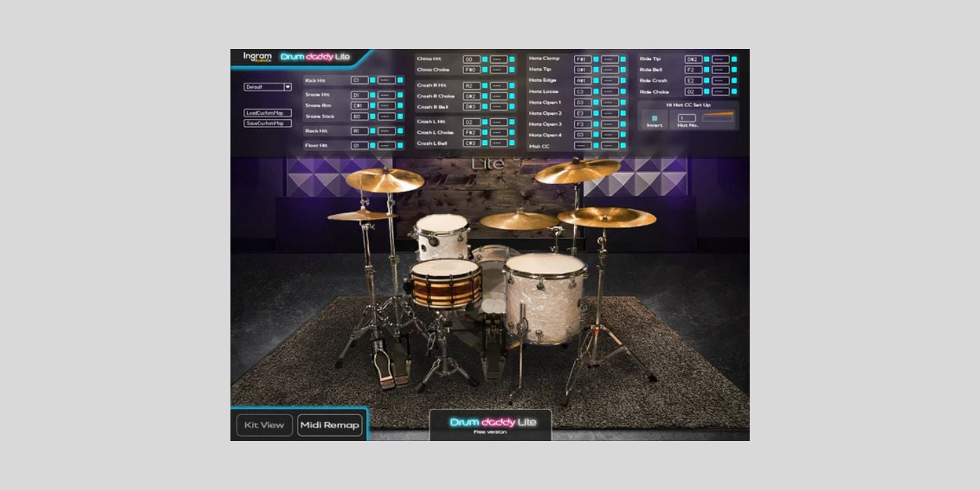Image resolution: width=980 pixels, height=490 pixels.
Task: Click the Snare Hit D1 note box
Action: (x=359, y=94)
